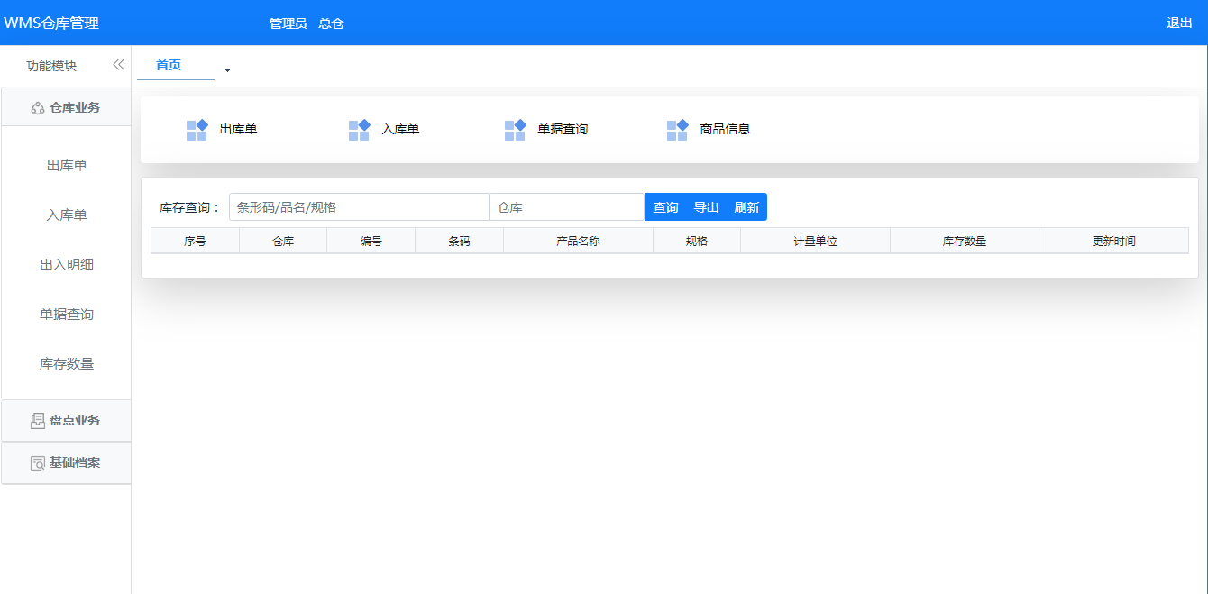Focus the 条形码/品名/规格 search field
Screen dimensions: 1208x594
pos(359,207)
